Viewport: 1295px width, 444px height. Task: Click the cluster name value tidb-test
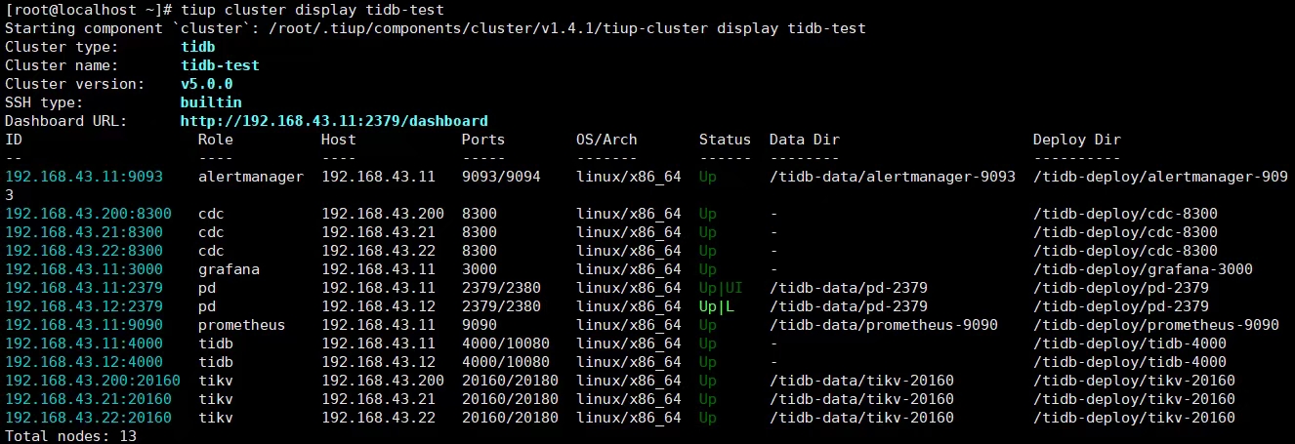click(220, 65)
